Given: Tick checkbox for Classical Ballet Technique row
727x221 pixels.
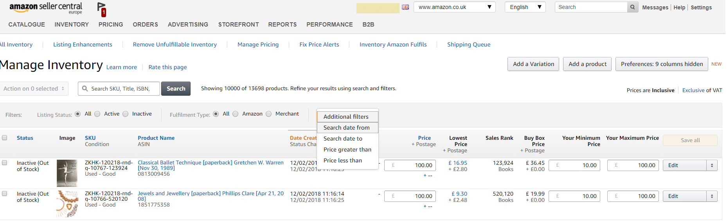Looking at the screenshot, I should click(x=5, y=162).
